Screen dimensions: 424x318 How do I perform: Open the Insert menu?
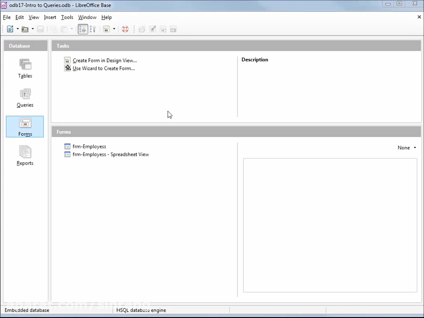coord(50,17)
